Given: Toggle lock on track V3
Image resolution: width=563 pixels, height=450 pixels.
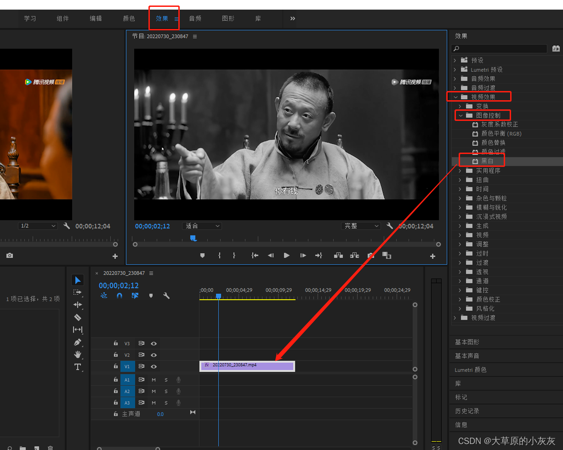Looking at the screenshot, I should (x=116, y=343).
